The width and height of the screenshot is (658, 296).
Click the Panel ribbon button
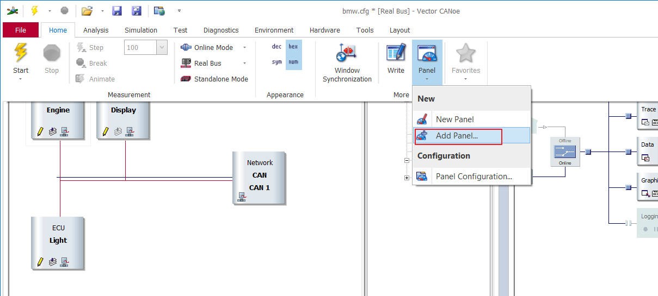point(427,62)
